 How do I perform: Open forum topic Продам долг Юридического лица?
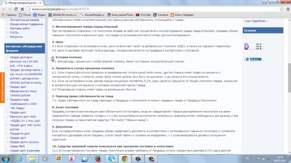click(23, 91)
